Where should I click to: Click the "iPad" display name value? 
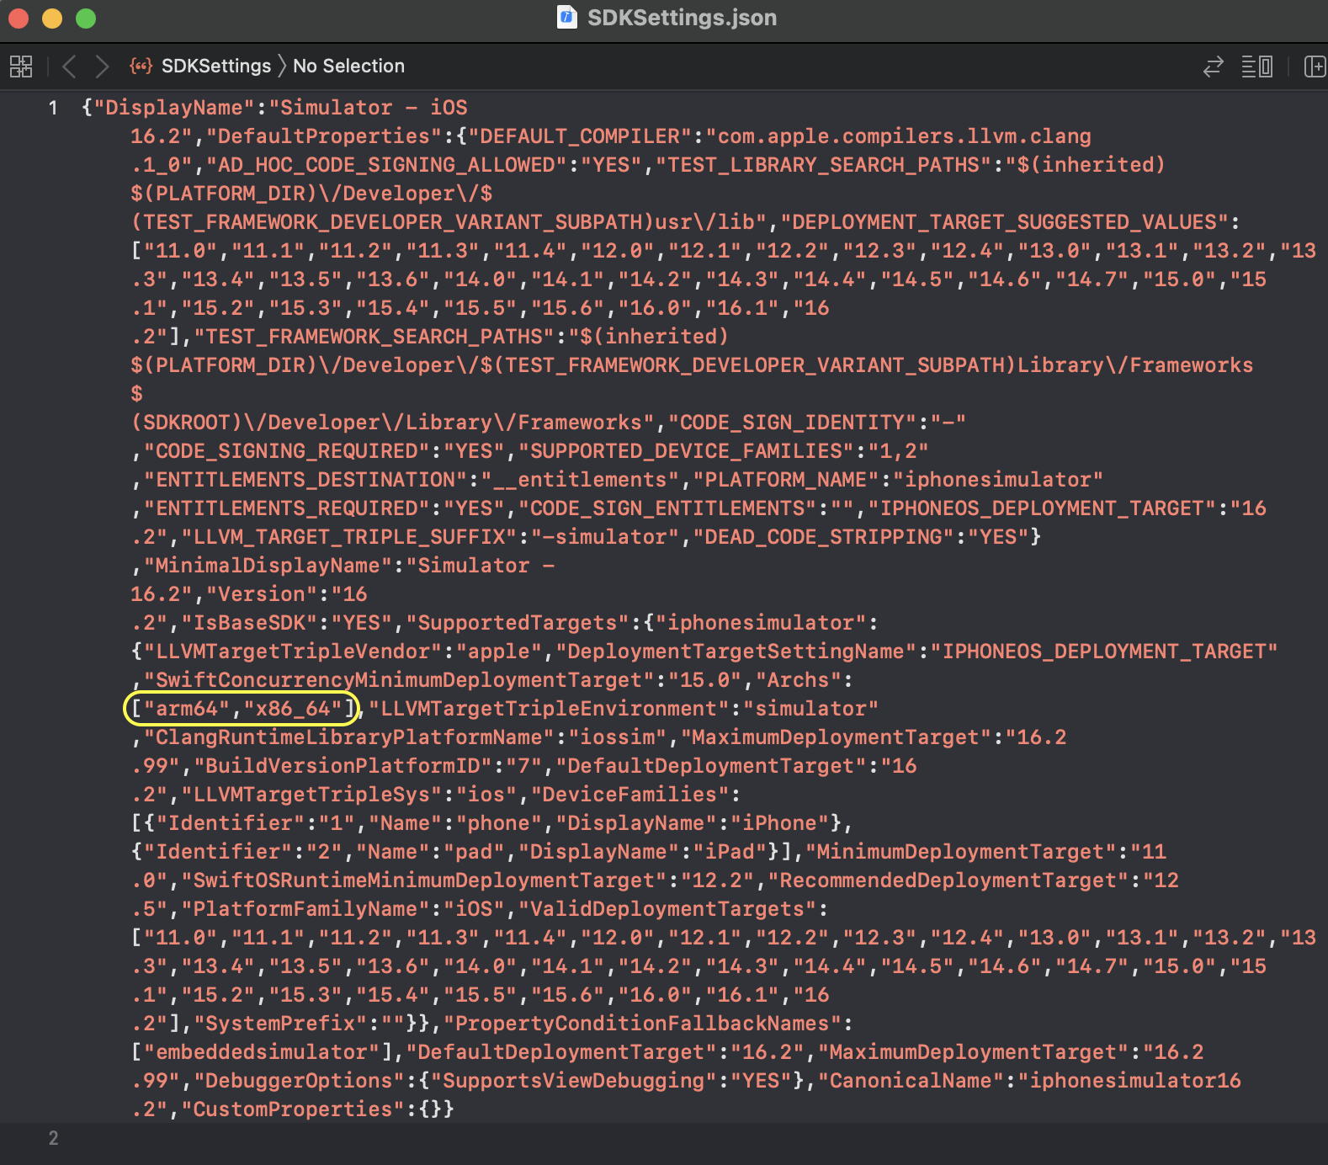click(x=730, y=852)
